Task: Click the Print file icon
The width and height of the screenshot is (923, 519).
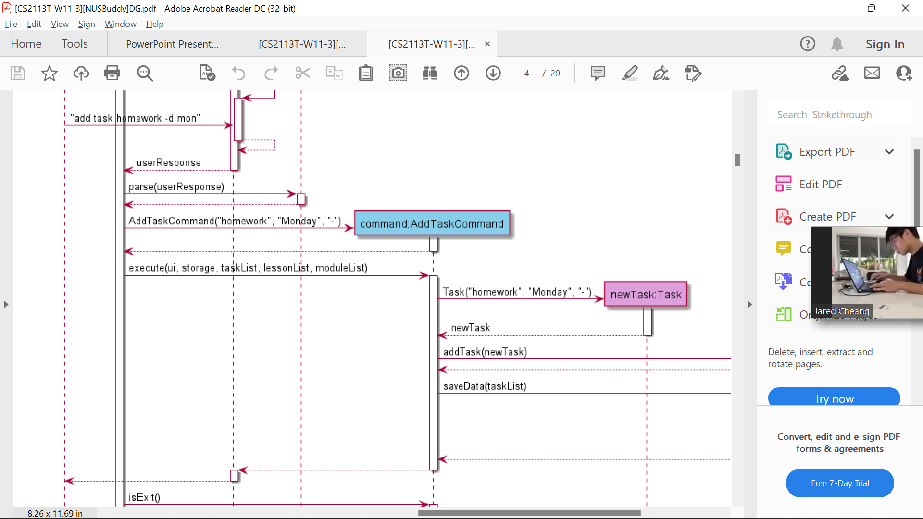Action: point(112,73)
